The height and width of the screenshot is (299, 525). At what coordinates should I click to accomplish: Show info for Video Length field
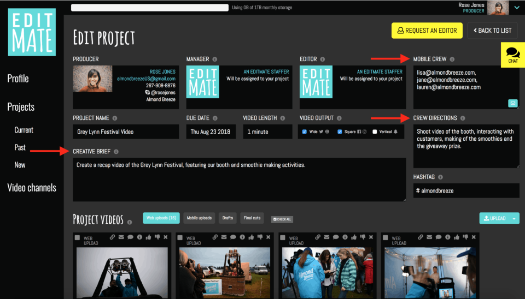point(283,118)
